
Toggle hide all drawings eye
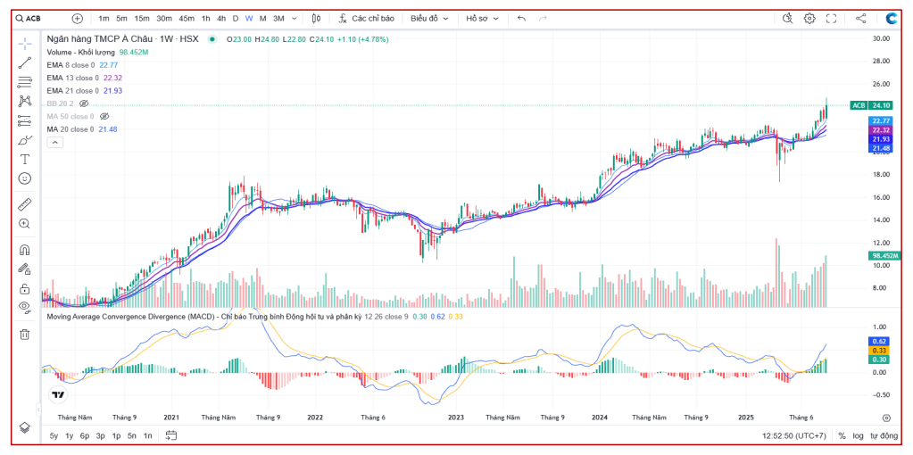24,307
